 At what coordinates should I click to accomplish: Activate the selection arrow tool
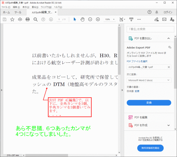75,20
